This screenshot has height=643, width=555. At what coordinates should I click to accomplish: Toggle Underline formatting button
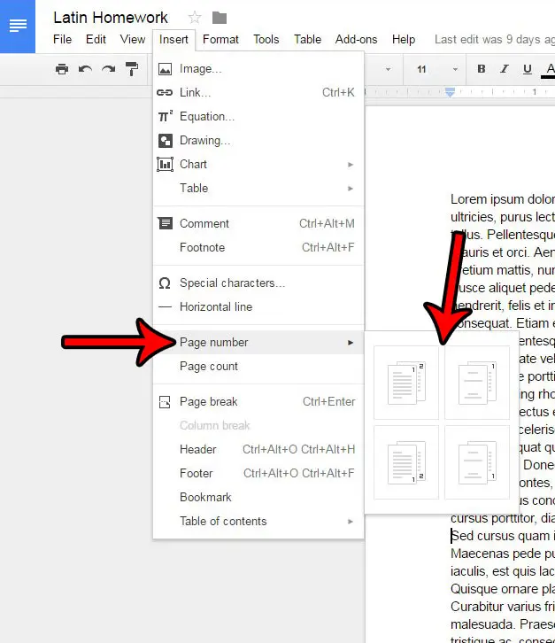[528, 69]
